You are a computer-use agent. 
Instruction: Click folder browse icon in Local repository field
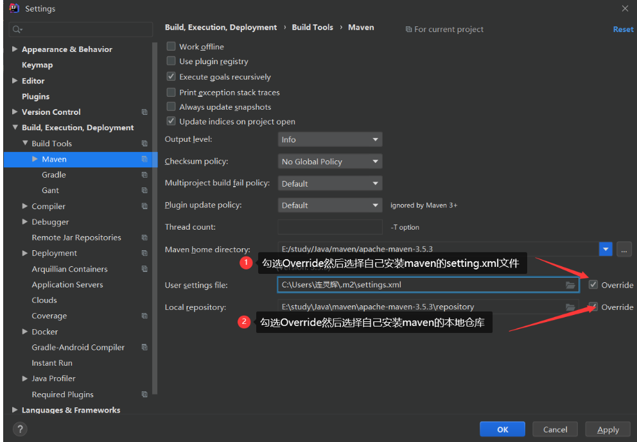pos(570,307)
